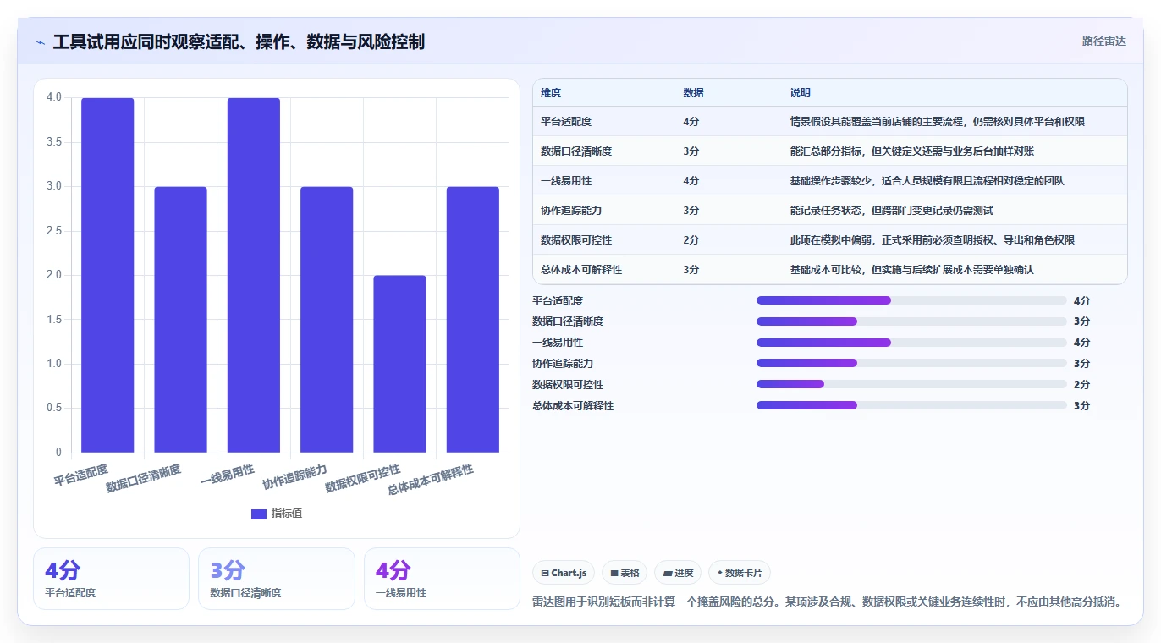Image resolution: width=1161 pixels, height=643 pixels.
Task: Click the 4.0 y-axis tick label
Action: pyautogui.click(x=54, y=97)
